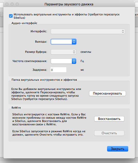This screenshot has height=163, width=138.
Task: Open the Интерфейс dropdown
Action: click(88, 31)
